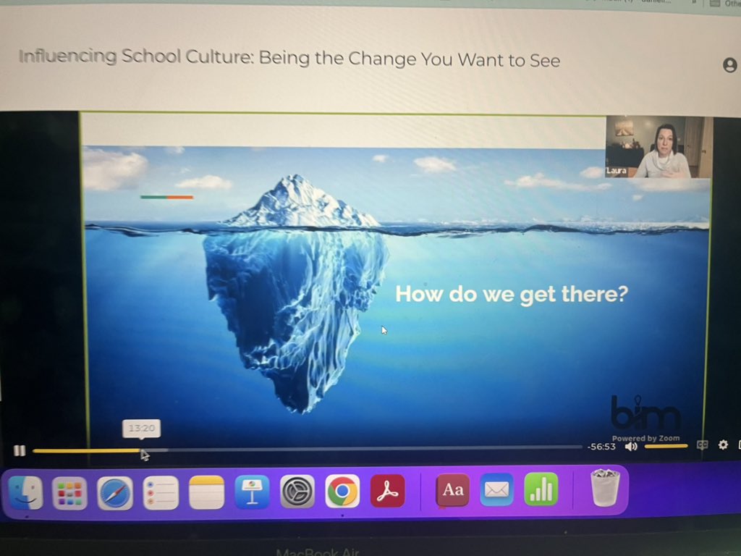Image resolution: width=741 pixels, height=556 pixels.
Task: Click the Laura speaker video thumbnail
Action: (659, 147)
